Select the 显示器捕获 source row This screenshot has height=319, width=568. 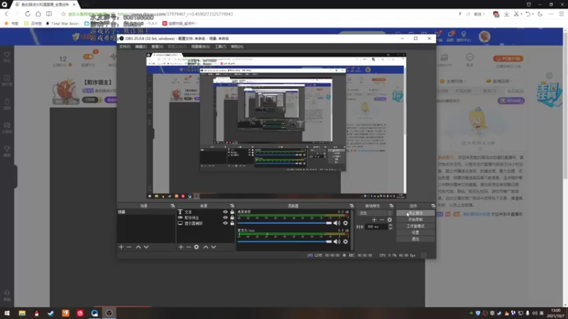[205, 223]
